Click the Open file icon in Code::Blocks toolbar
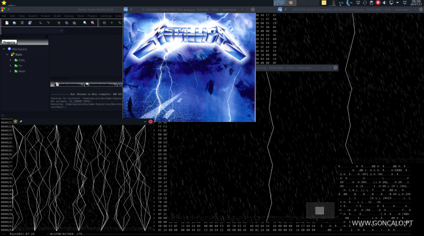Image resolution: width=424 pixels, height=236 pixels. click(x=14, y=23)
